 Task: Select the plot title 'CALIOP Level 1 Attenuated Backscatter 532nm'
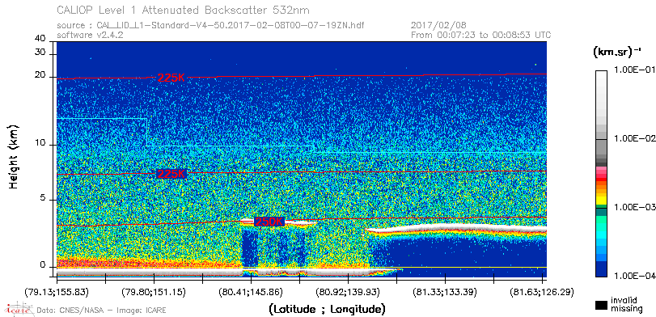click(184, 10)
